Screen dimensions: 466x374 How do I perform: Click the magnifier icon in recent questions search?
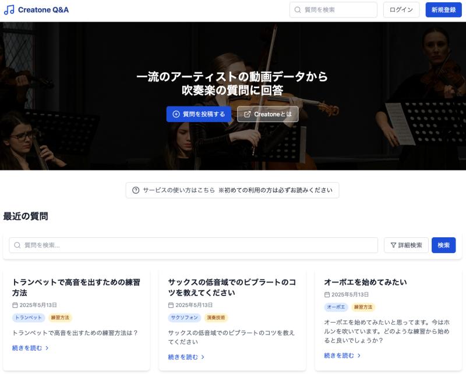point(17,245)
